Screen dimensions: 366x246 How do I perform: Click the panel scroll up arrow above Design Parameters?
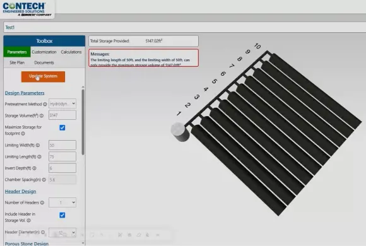tap(83, 87)
